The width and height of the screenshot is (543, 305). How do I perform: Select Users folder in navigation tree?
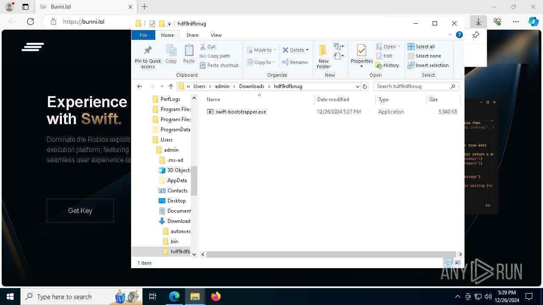pos(162,140)
